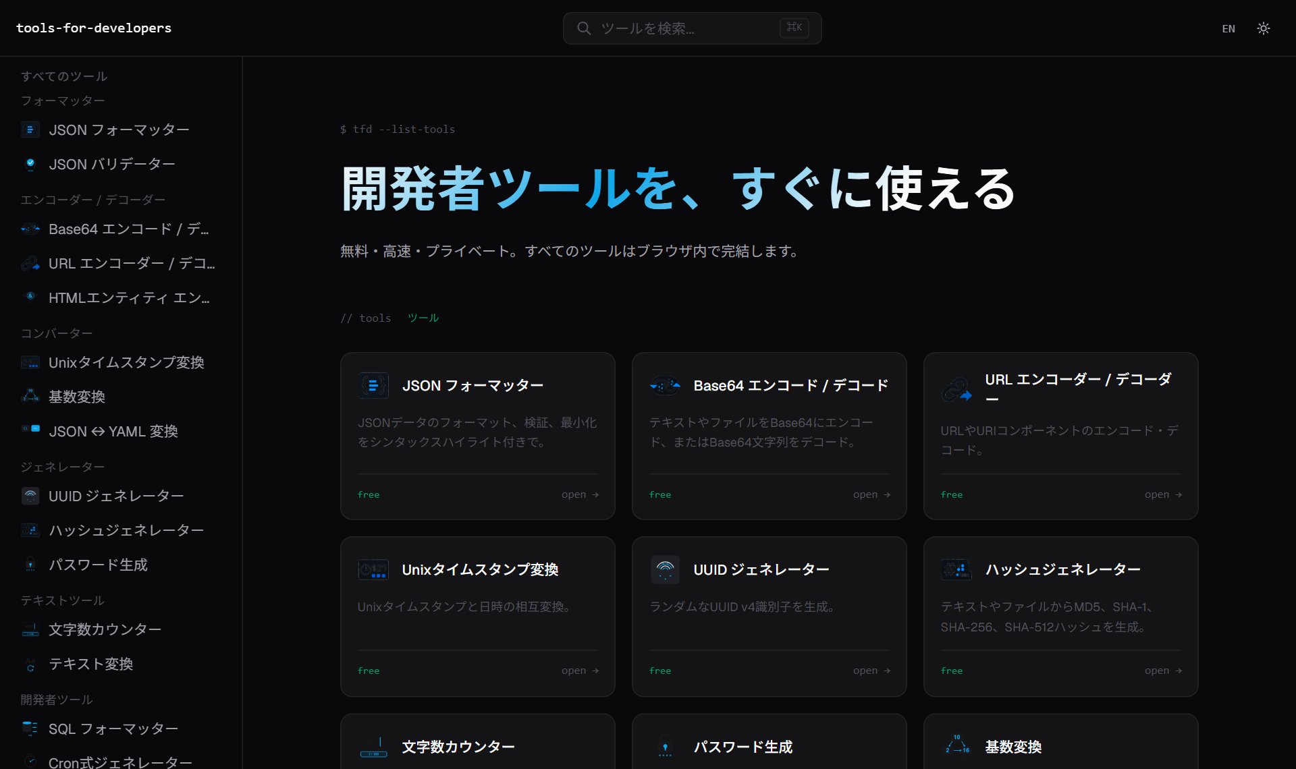Select パスワード生成 in sidebar

pyautogui.click(x=98, y=565)
